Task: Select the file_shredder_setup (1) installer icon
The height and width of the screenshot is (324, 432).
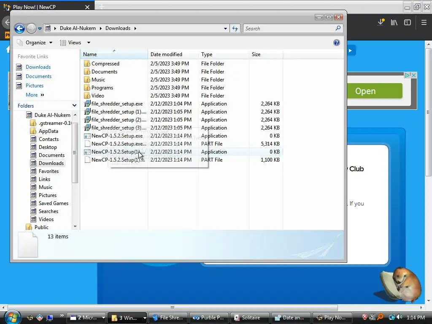Action: pos(87,111)
